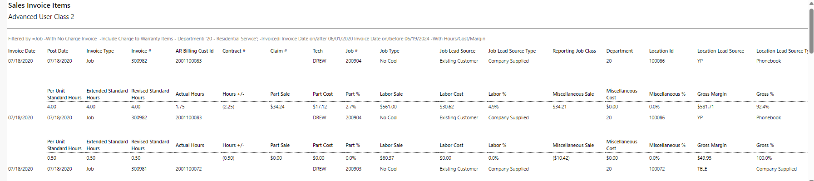The image size is (814, 181).
Task: Select the Invoice Date column header
Action: (22, 51)
